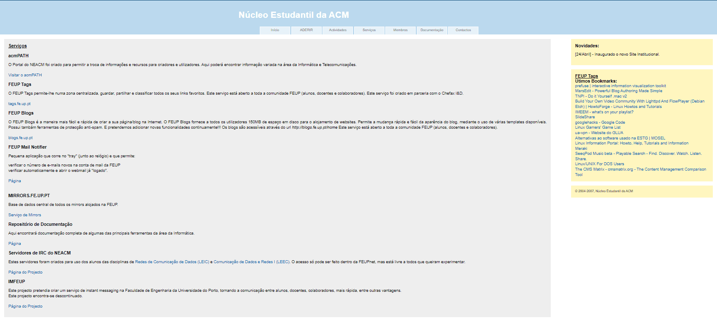717x330 pixels.
Task: Open Redes de Comunicação de Dados (LEIC) link
Action: click(x=172, y=262)
